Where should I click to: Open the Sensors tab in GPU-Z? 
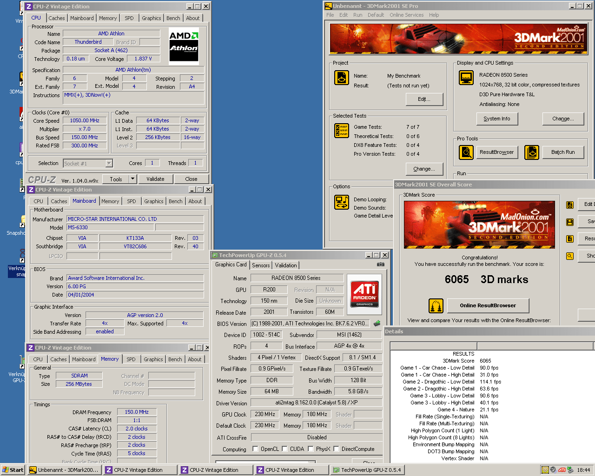(261, 265)
